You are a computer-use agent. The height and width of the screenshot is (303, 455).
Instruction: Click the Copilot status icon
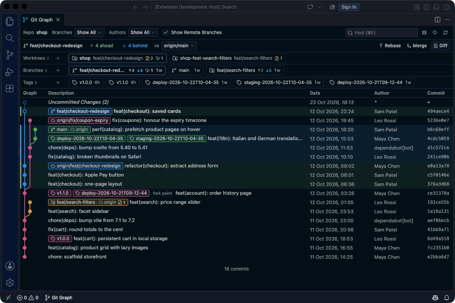click(x=435, y=298)
